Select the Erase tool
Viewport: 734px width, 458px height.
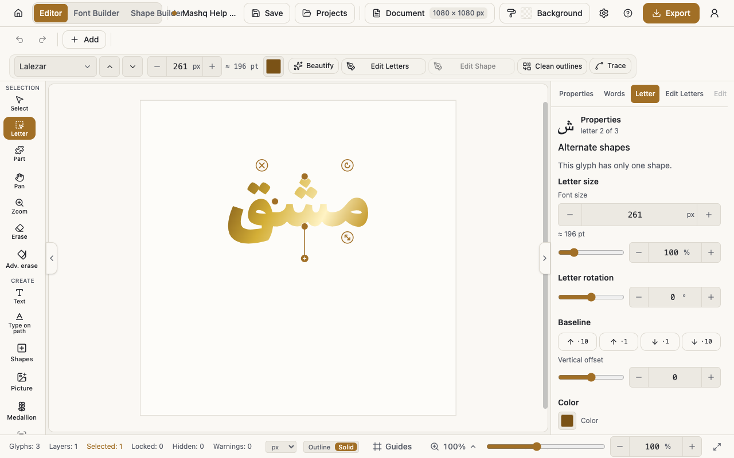(x=19, y=231)
